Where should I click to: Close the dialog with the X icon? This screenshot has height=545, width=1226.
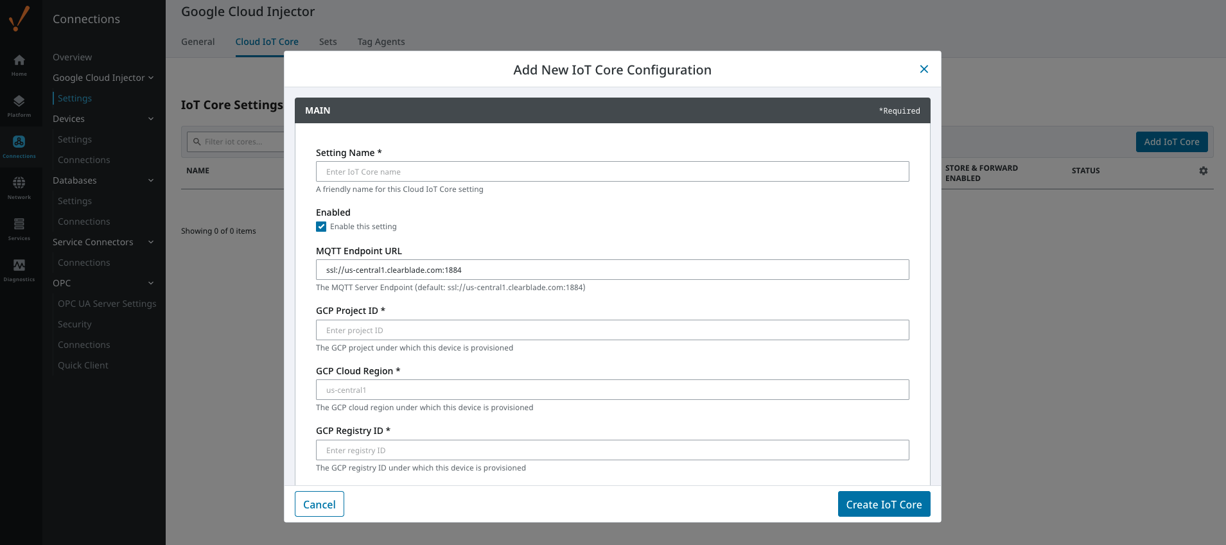(924, 69)
